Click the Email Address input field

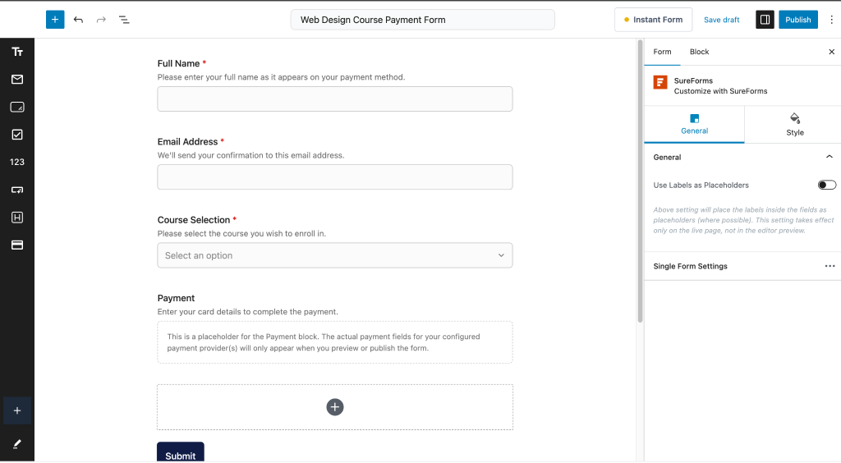coord(335,177)
